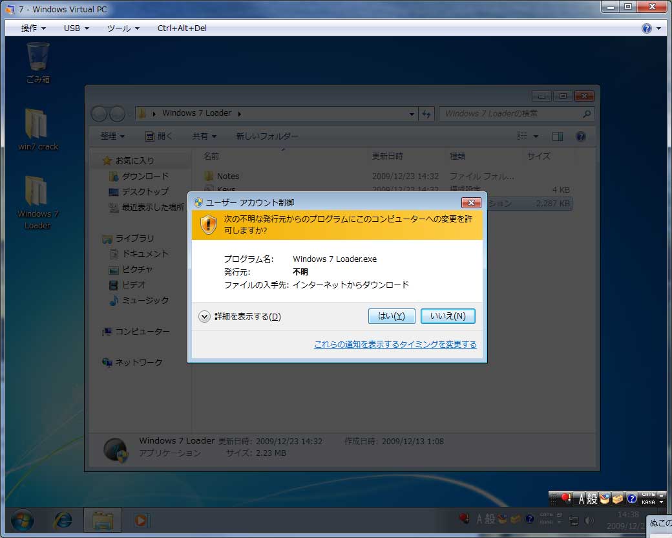
Task: Click 開く in the Explorer toolbar
Action: (x=159, y=136)
